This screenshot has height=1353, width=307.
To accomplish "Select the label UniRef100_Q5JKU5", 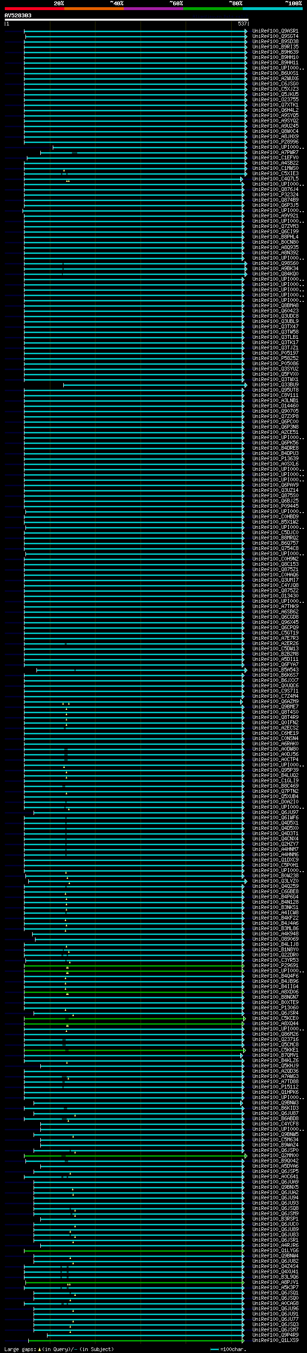I will [x=275, y=94].
